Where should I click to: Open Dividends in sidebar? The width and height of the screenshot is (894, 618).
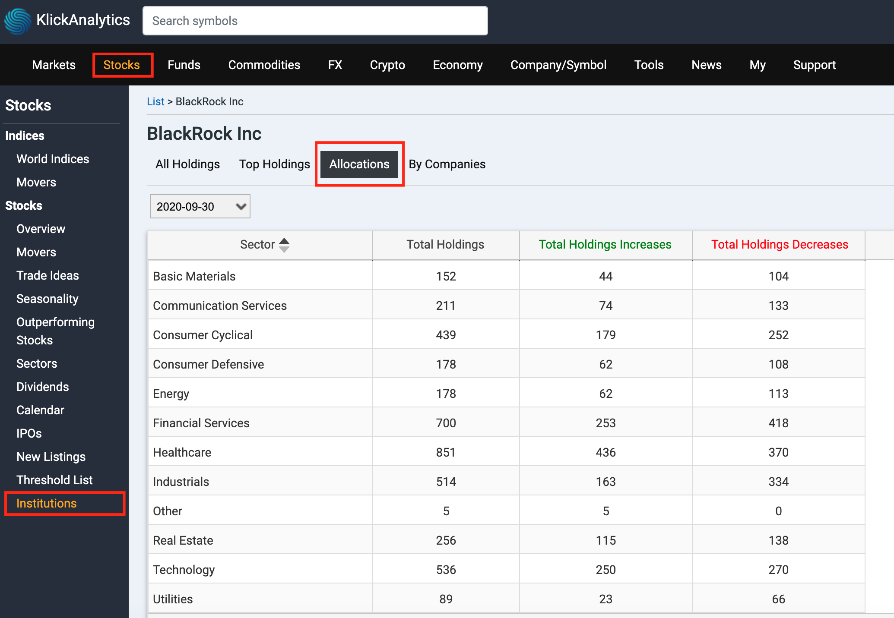pos(42,387)
